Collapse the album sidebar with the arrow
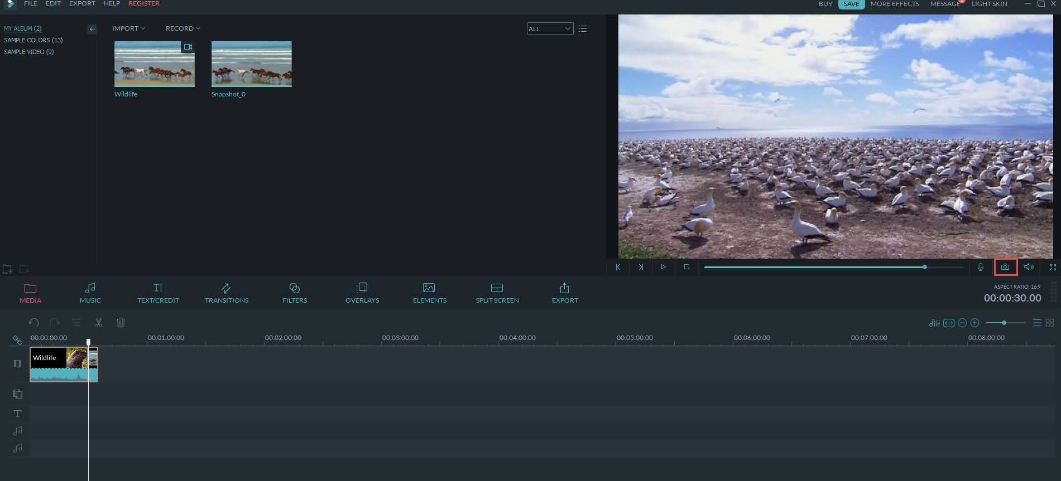The height and width of the screenshot is (481, 1061). [92, 29]
